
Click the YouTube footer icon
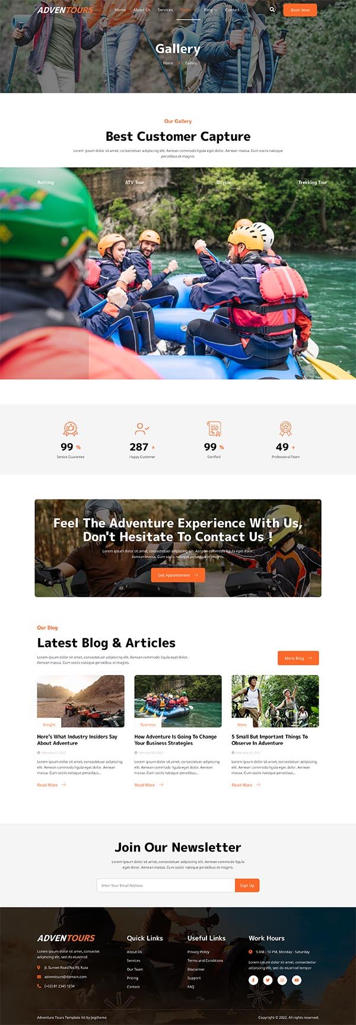[x=297, y=980]
